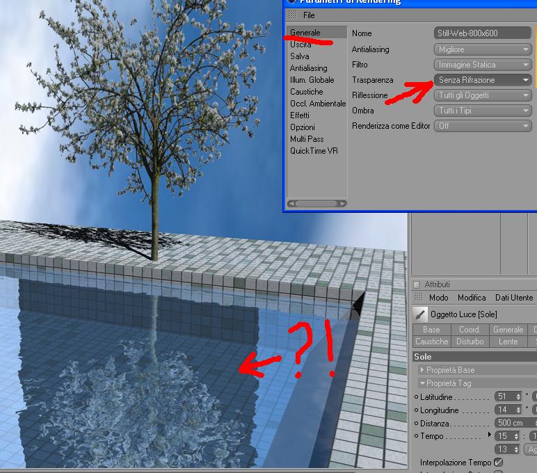
Task: Open the Dati Utente menu
Action: 514,297
